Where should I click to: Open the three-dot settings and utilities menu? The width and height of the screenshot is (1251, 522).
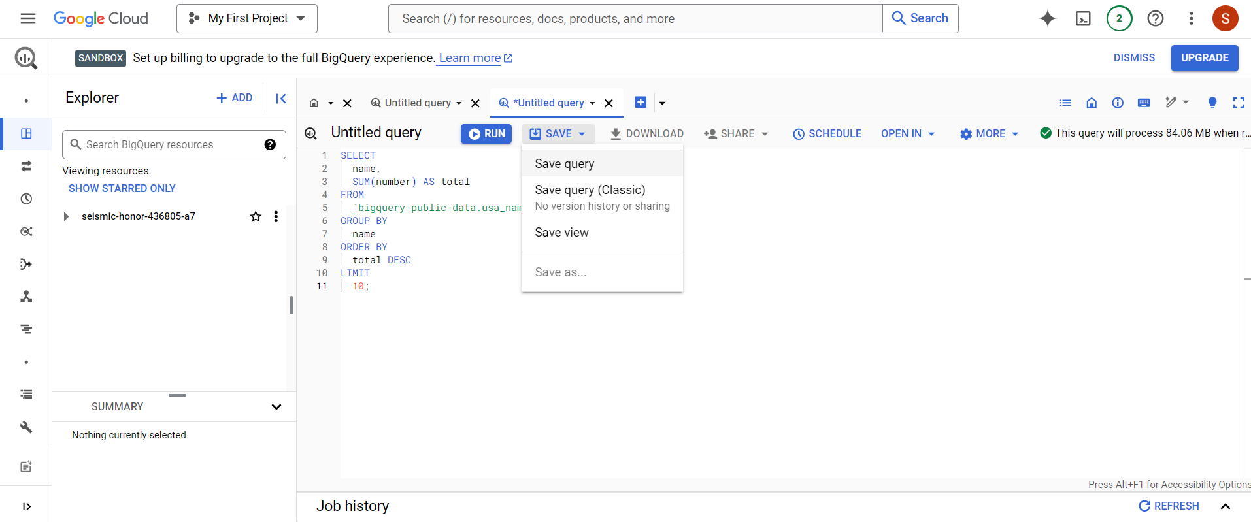coord(1192,18)
